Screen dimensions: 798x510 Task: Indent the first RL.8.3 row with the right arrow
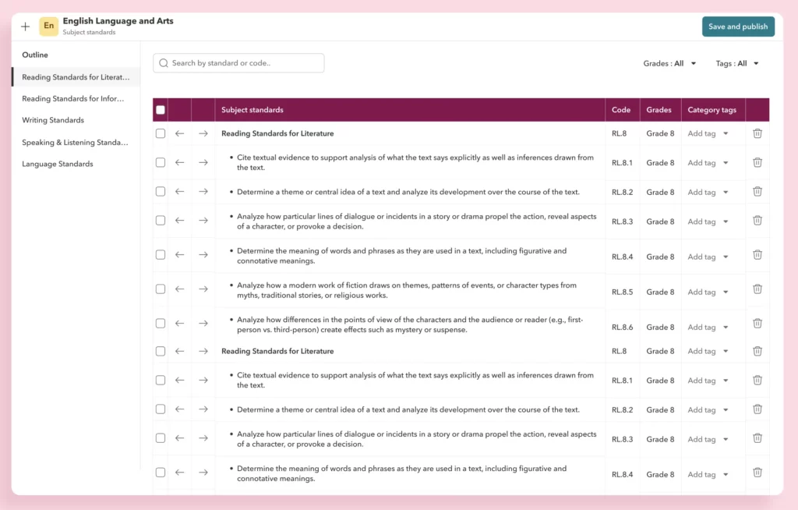[203, 221]
